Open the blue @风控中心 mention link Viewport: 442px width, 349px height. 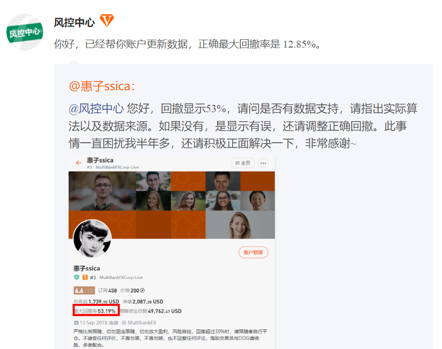[96, 108]
